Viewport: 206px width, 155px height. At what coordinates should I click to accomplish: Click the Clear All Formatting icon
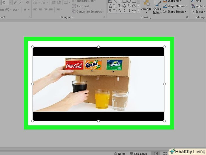27,3
